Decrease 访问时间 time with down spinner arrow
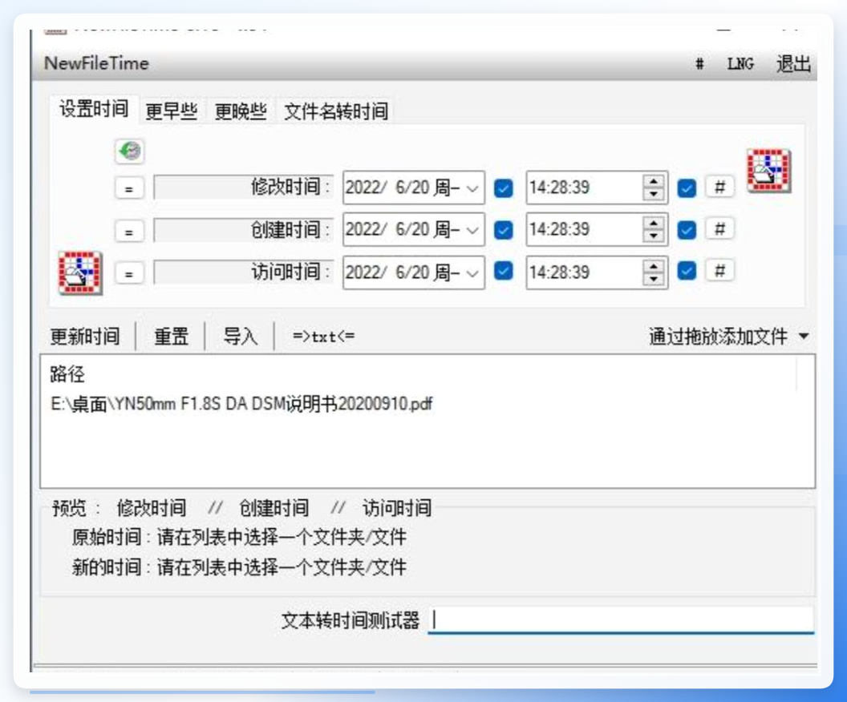Image resolution: width=847 pixels, height=702 pixels. [x=654, y=279]
